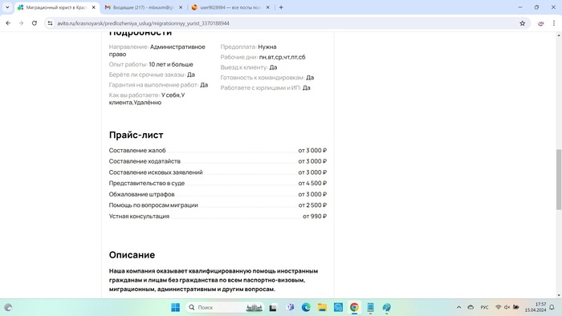
Task: Launch Microsoft Edge from taskbar
Action: tap(306, 307)
